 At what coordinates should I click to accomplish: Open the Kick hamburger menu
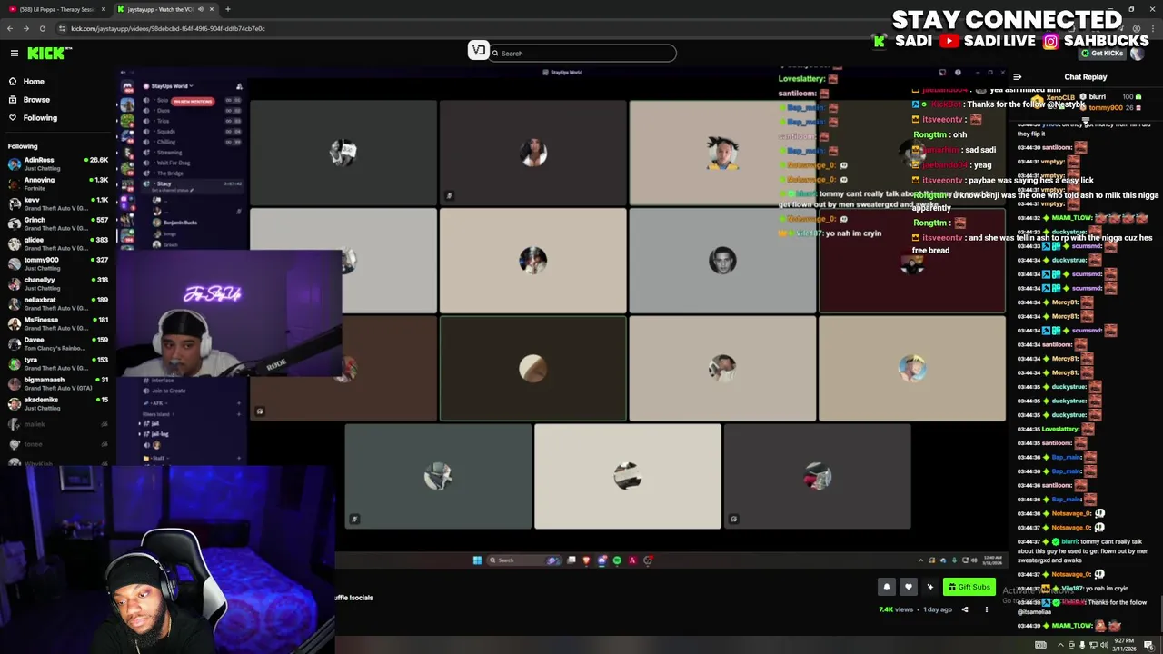coord(14,54)
